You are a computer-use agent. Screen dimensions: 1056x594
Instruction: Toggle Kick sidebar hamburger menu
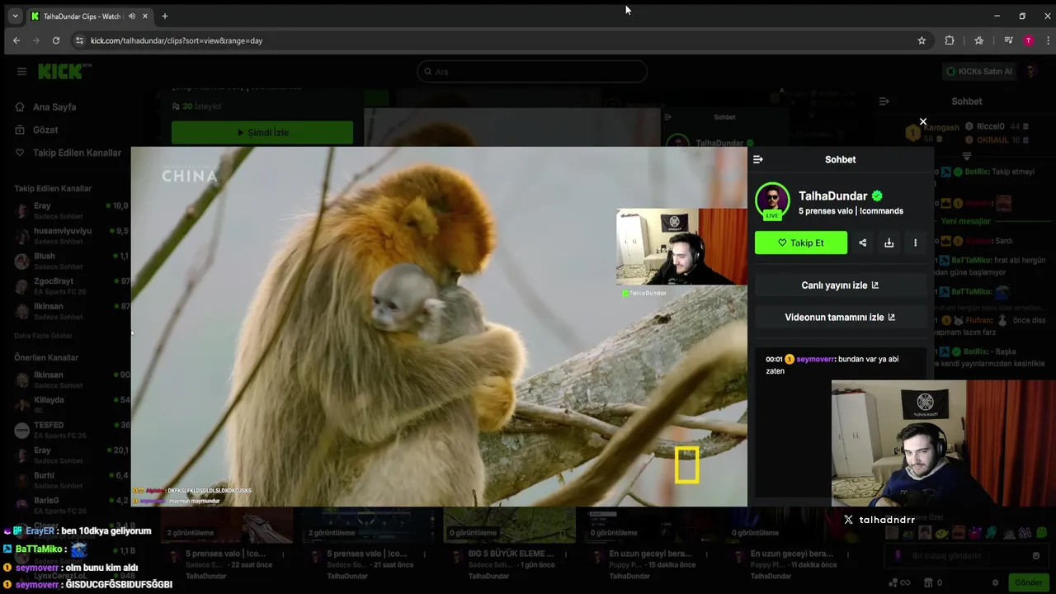[x=21, y=72]
